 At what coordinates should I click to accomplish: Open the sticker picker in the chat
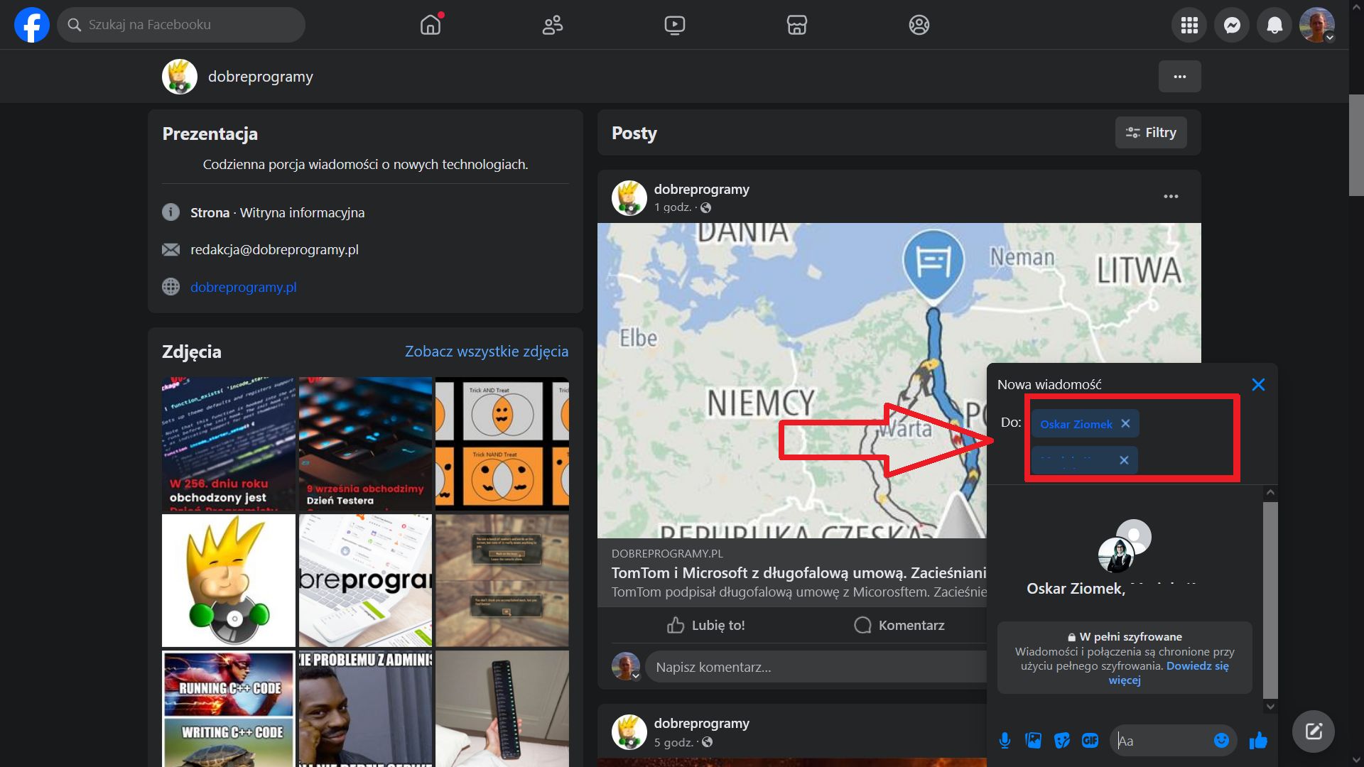(1062, 740)
